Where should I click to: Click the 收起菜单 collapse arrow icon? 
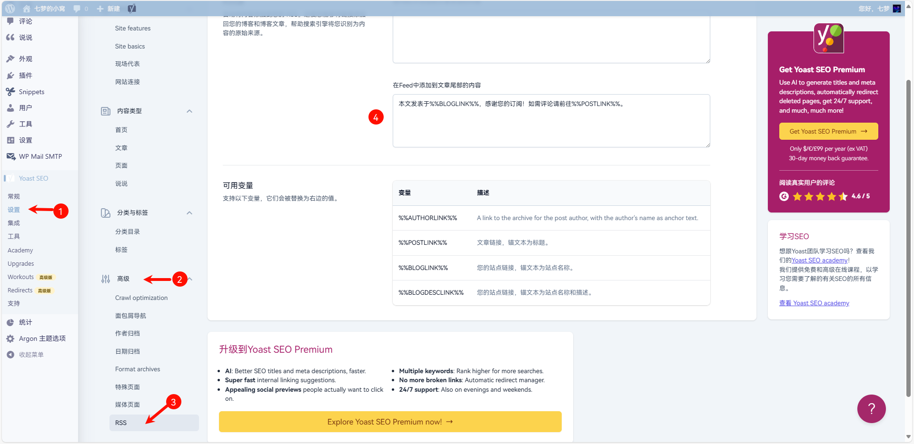click(x=10, y=355)
